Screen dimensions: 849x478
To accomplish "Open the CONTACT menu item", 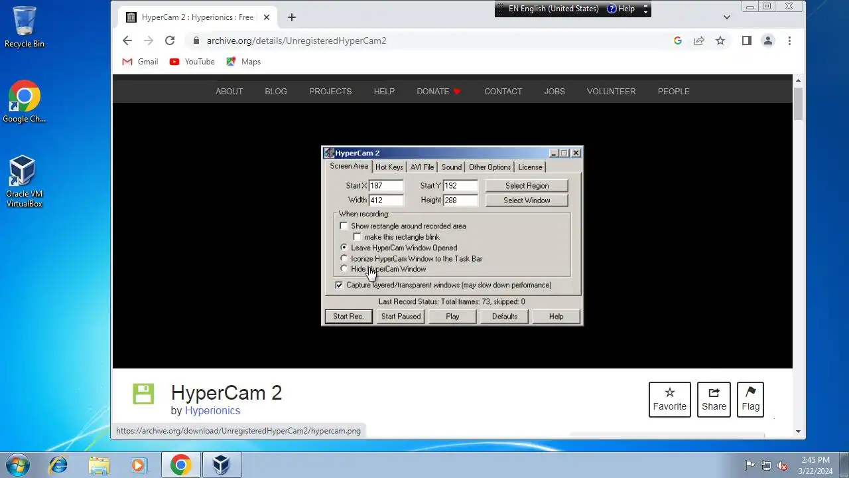I will pyautogui.click(x=503, y=92).
